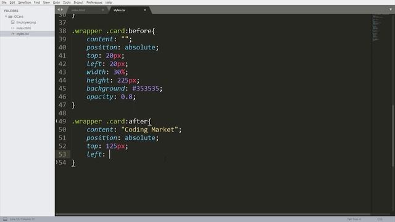This screenshot has height=222, width=395.
Task: Open index.html from the sidebar
Action: point(23,28)
